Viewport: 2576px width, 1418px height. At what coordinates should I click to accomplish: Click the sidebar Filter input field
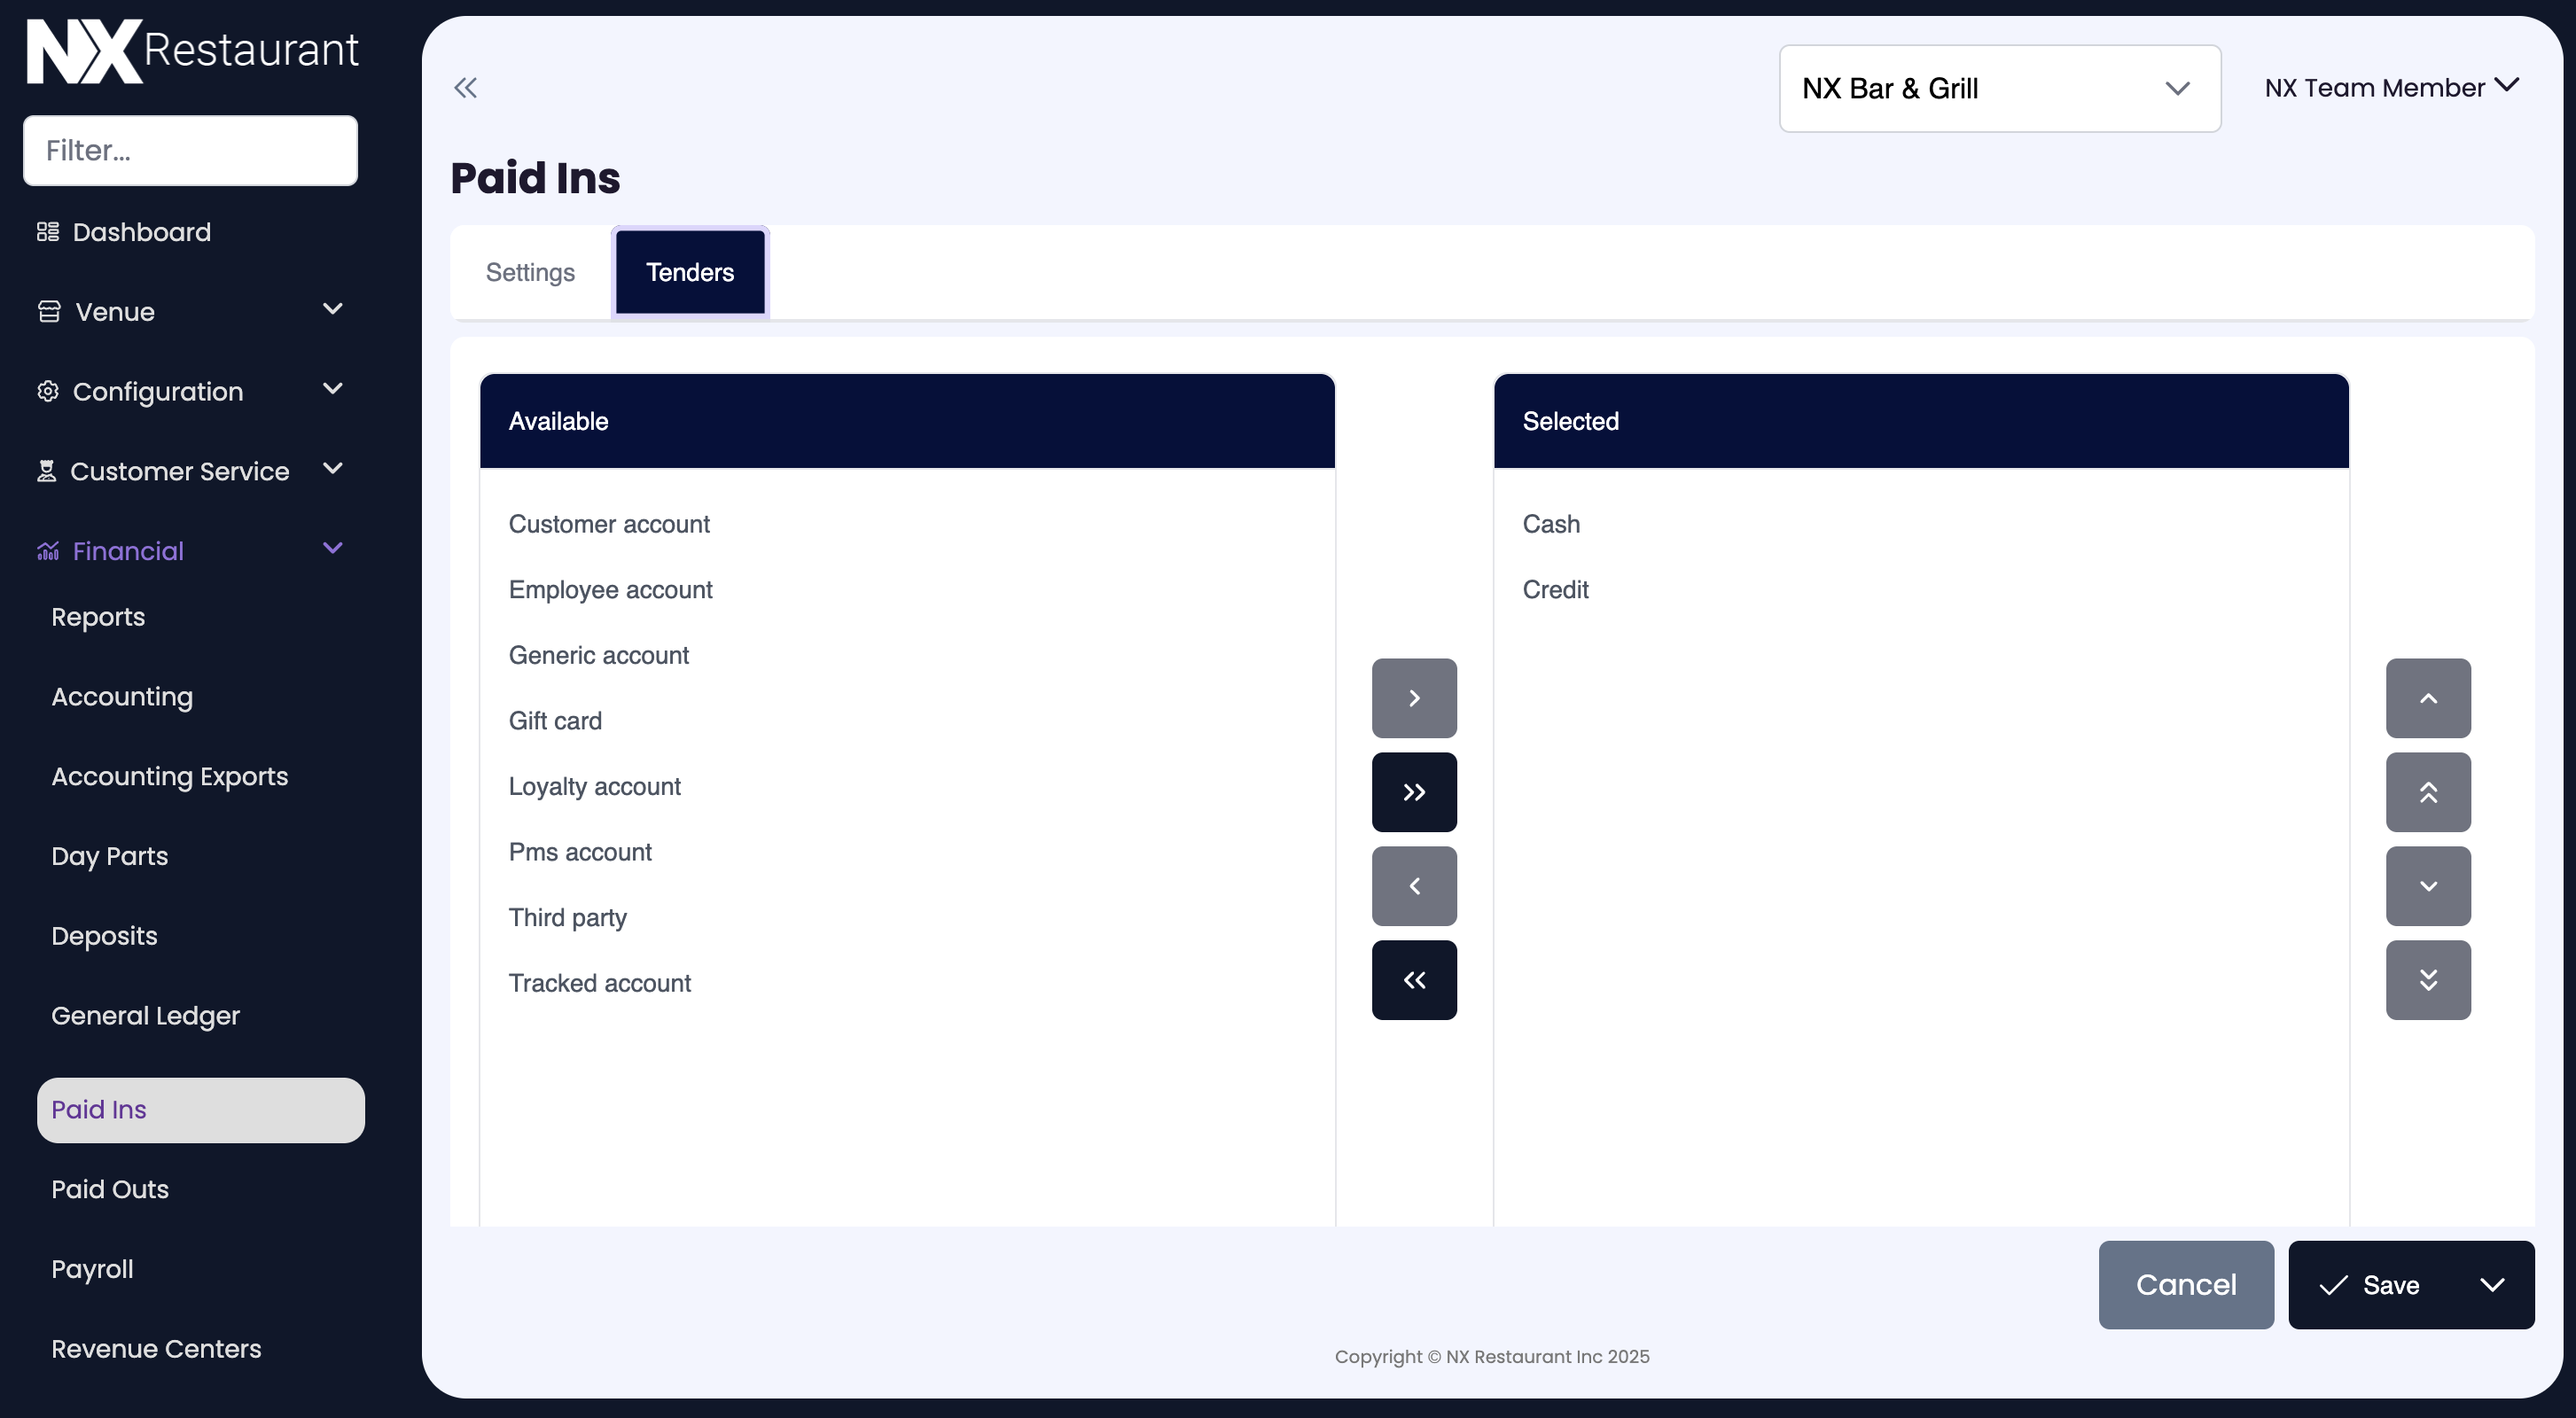coord(190,150)
